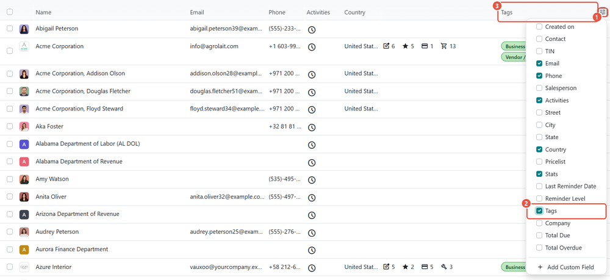
Task: Click Acme Corporation's shopping cart stat icon
Action: pyautogui.click(x=444, y=46)
